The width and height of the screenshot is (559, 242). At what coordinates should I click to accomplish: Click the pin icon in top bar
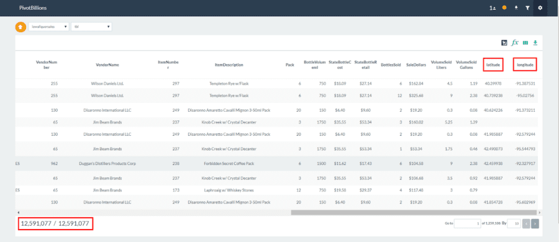click(516, 7)
